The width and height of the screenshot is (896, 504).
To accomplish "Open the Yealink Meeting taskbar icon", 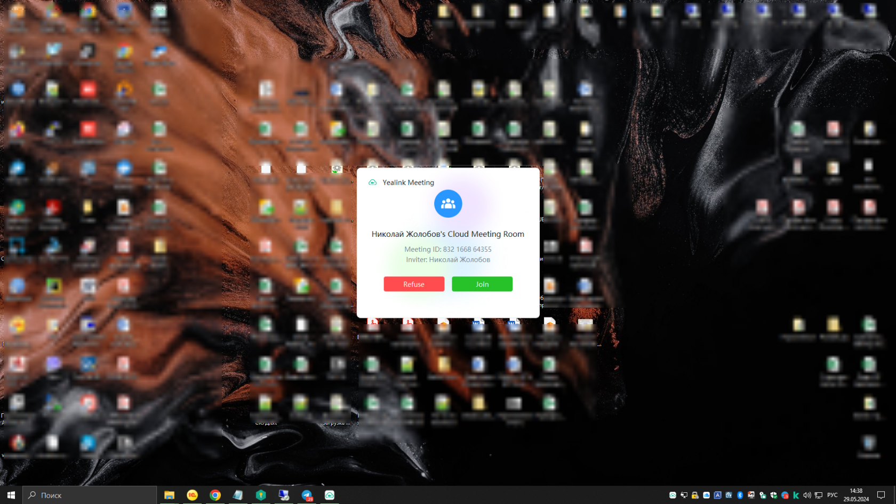I will click(x=330, y=495).
